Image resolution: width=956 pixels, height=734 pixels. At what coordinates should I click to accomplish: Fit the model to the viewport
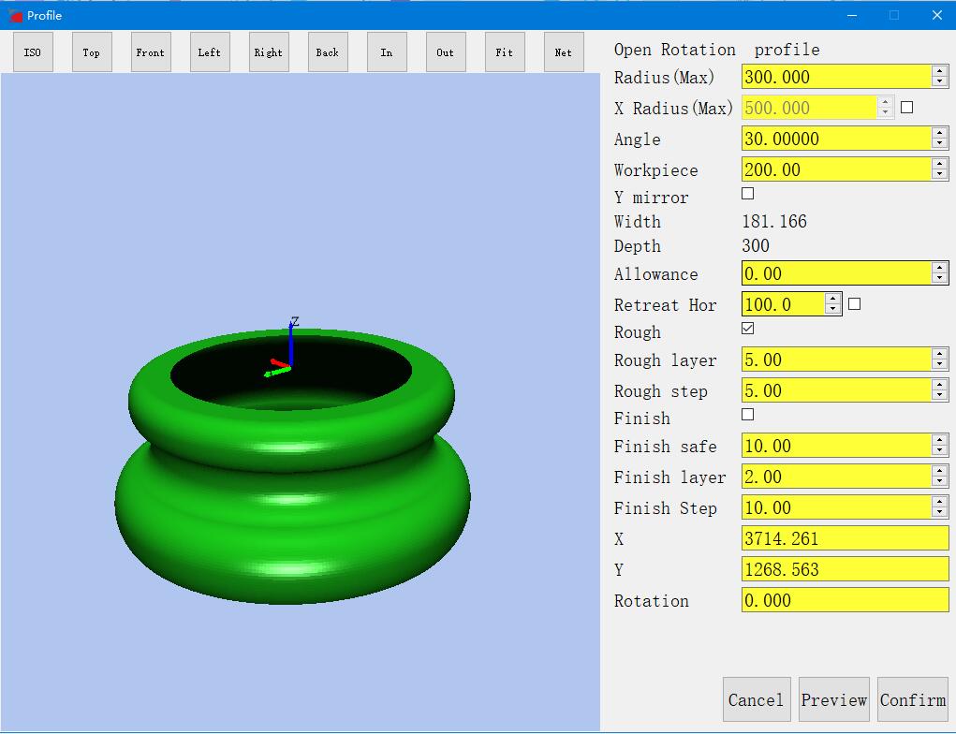(x=505, y=52)
